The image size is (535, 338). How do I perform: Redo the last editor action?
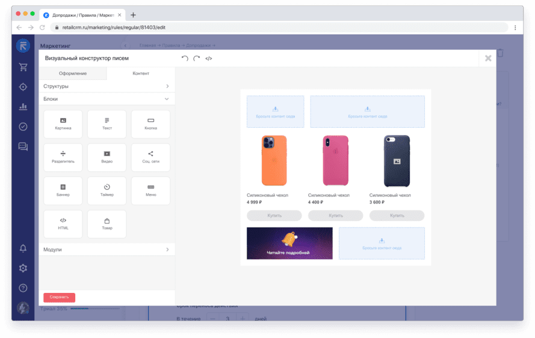[197, 58]
